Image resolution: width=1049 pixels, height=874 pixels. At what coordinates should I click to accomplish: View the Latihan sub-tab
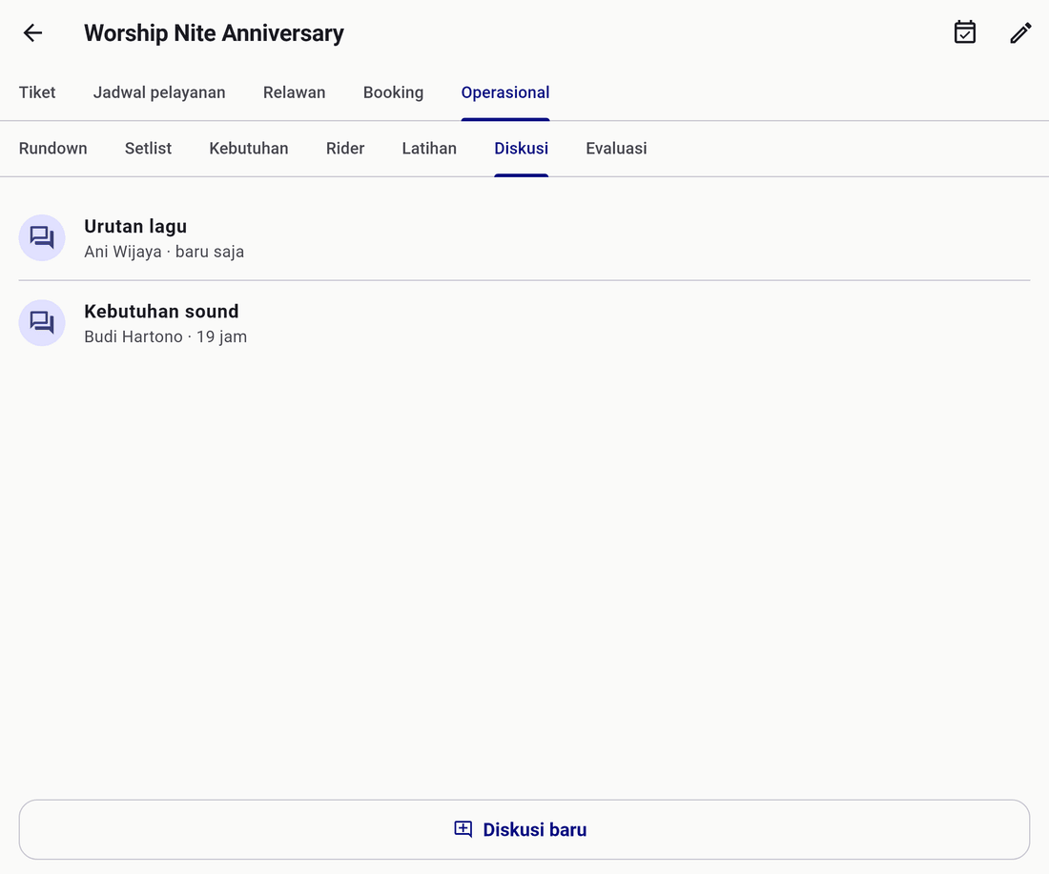(x=429, y=149)
